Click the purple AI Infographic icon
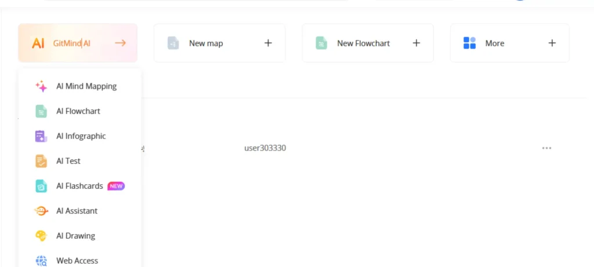594x267 pixels. pos(41,136)
